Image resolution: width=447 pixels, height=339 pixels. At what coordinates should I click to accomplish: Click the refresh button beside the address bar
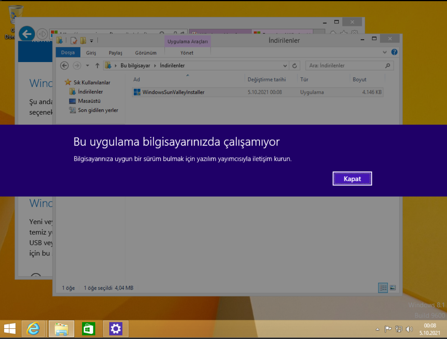[x=294, y=66]
